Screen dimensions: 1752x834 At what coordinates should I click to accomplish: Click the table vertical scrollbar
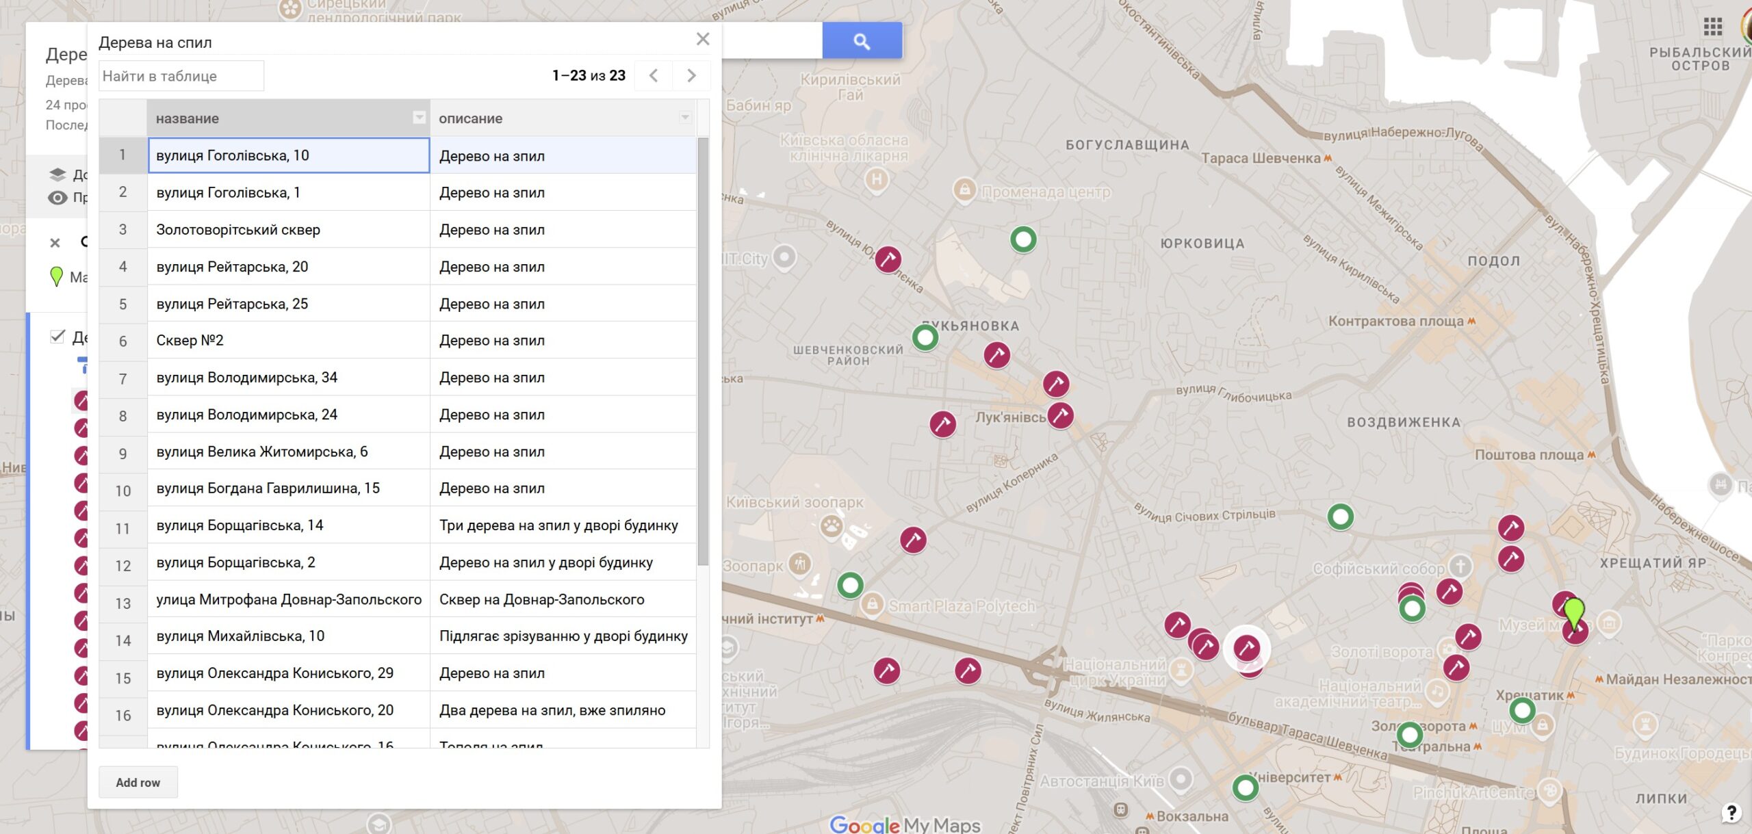[703, 352]
